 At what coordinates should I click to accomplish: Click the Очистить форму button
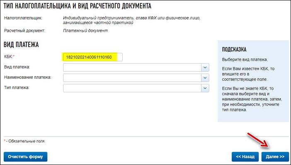[25, 157]
